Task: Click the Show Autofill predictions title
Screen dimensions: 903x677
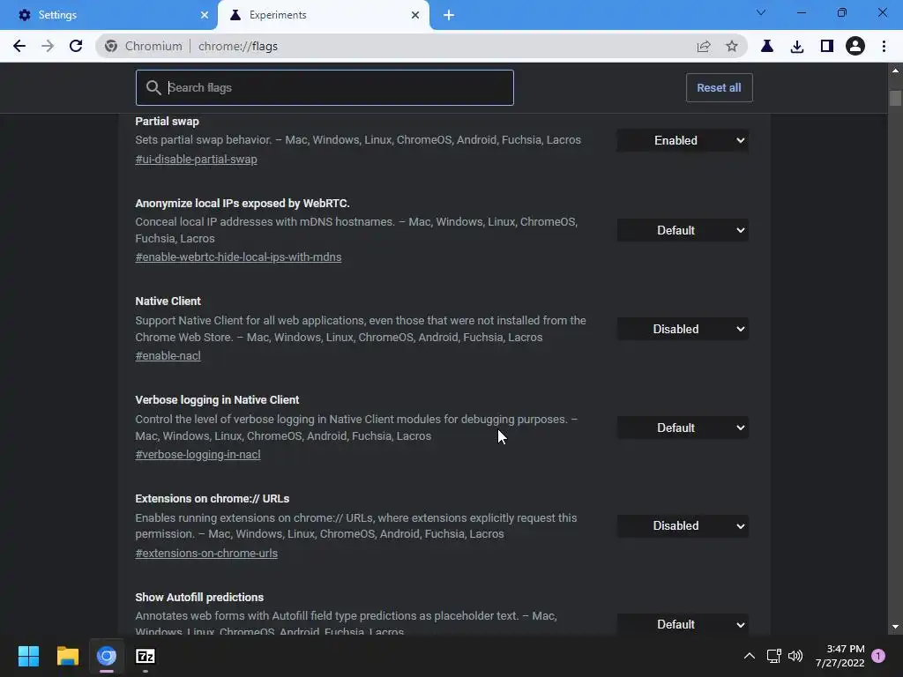Action: (x=199, y=597)
